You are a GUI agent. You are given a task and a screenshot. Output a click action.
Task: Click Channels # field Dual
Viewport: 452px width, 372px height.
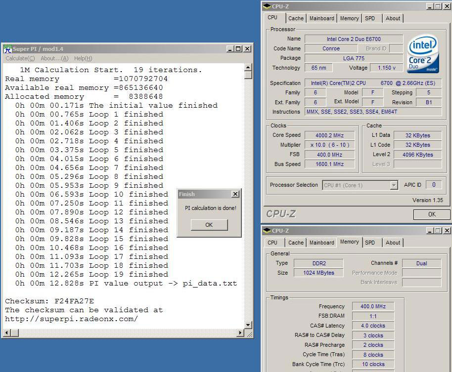(x=421, y=263)
